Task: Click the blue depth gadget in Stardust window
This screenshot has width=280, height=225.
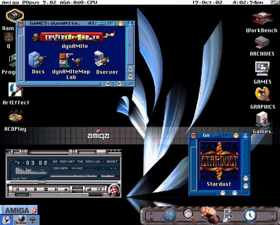Action: 246,136
